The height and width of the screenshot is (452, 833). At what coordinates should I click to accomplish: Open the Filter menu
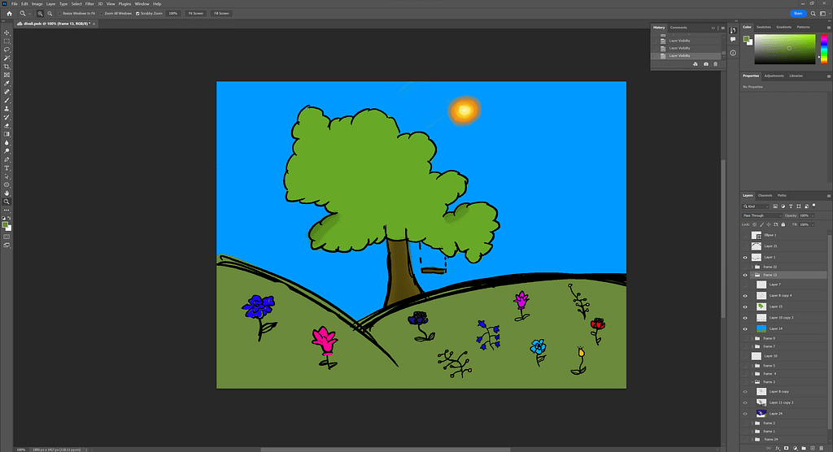click(x=89, y=4)
